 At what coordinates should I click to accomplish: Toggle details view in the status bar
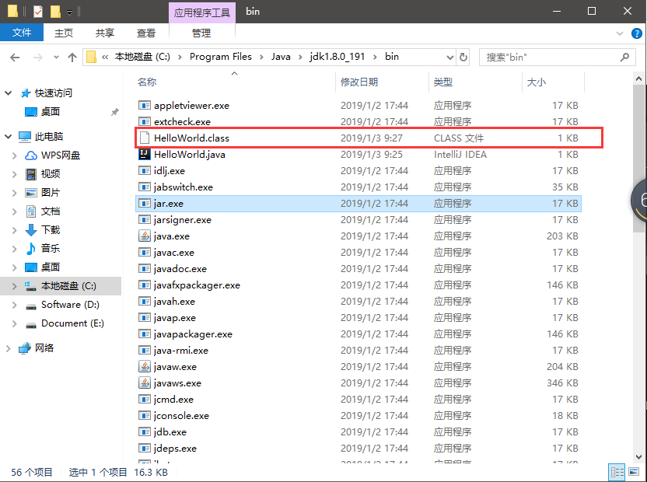click(617, 472)
